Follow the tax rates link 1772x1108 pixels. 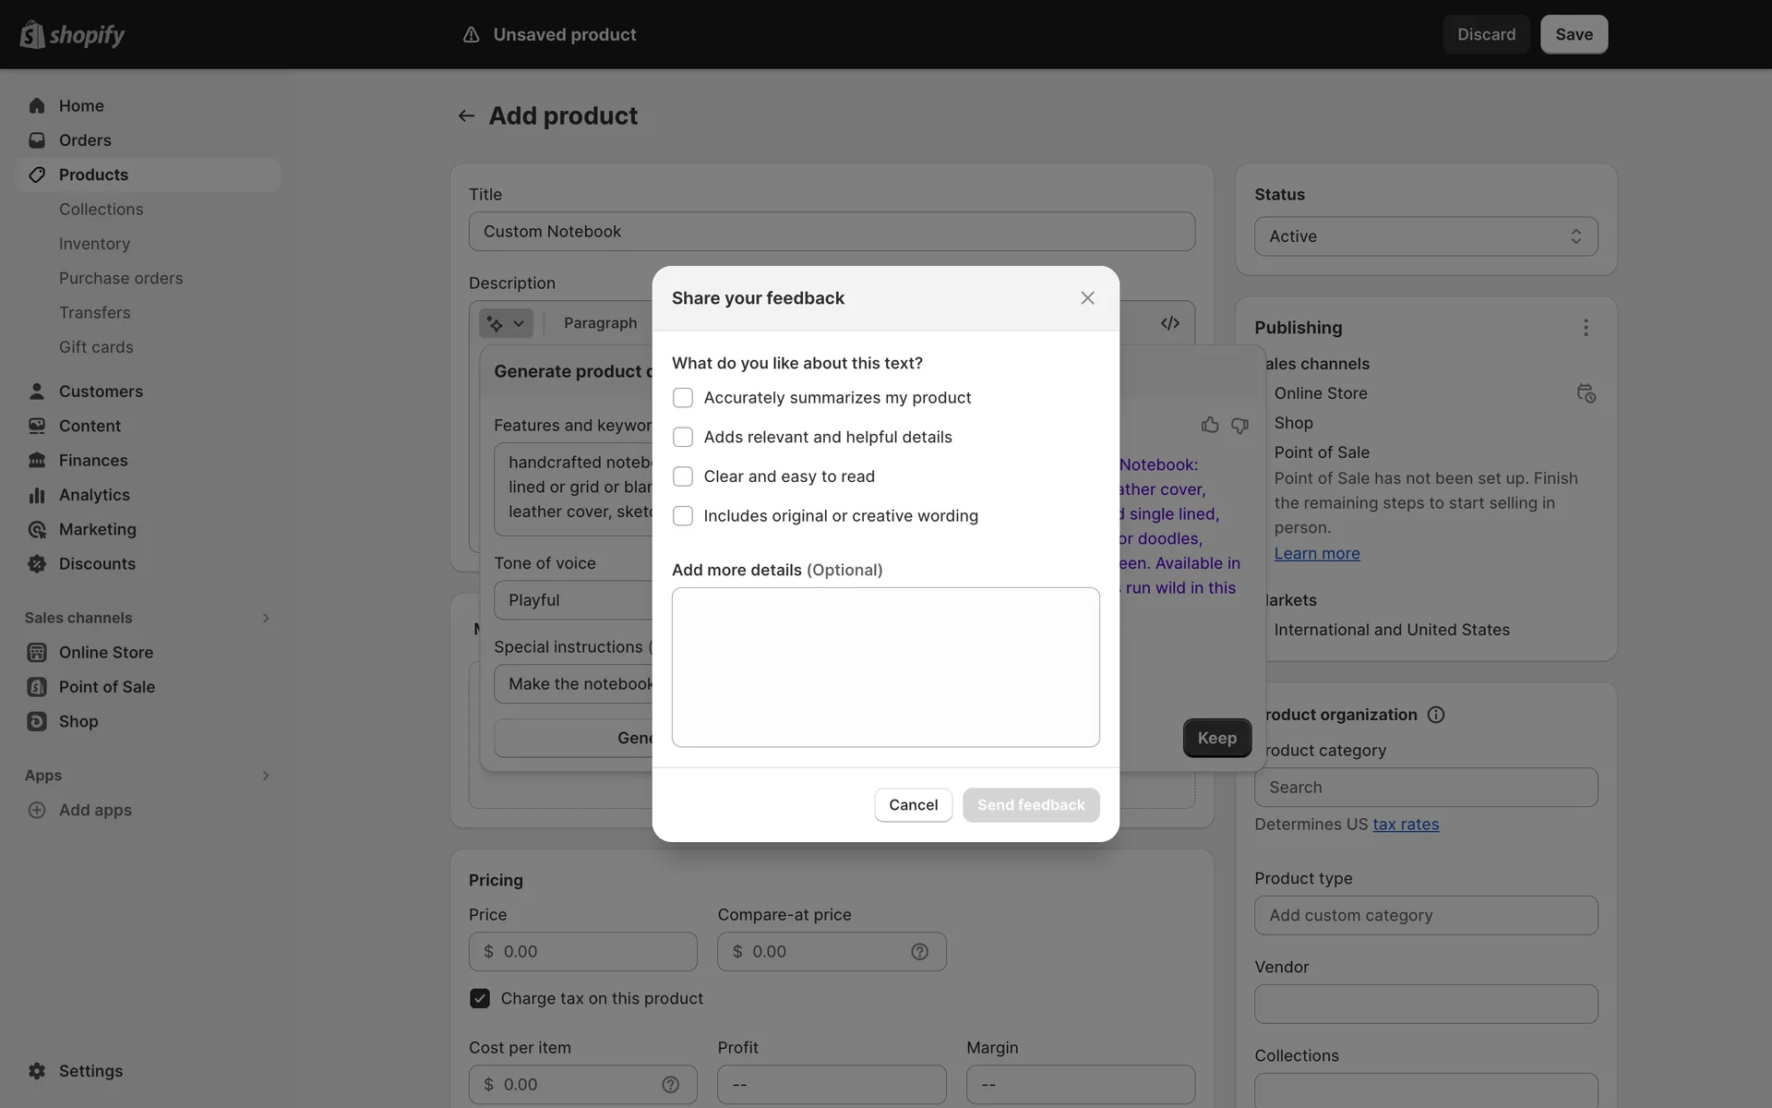(x=1405, y=825)
